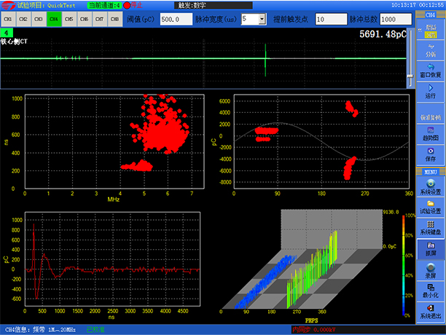
Task: Click 系统退出 exit system icon
Action: [x=430, y=312]
